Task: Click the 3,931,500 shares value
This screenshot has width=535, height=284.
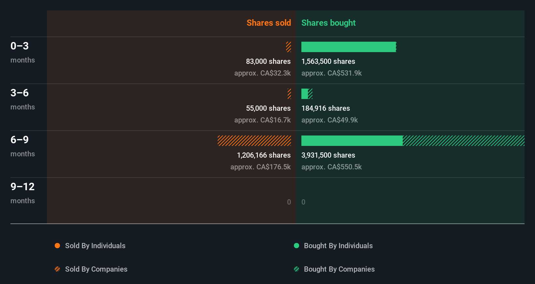Action: pos(328,155)
